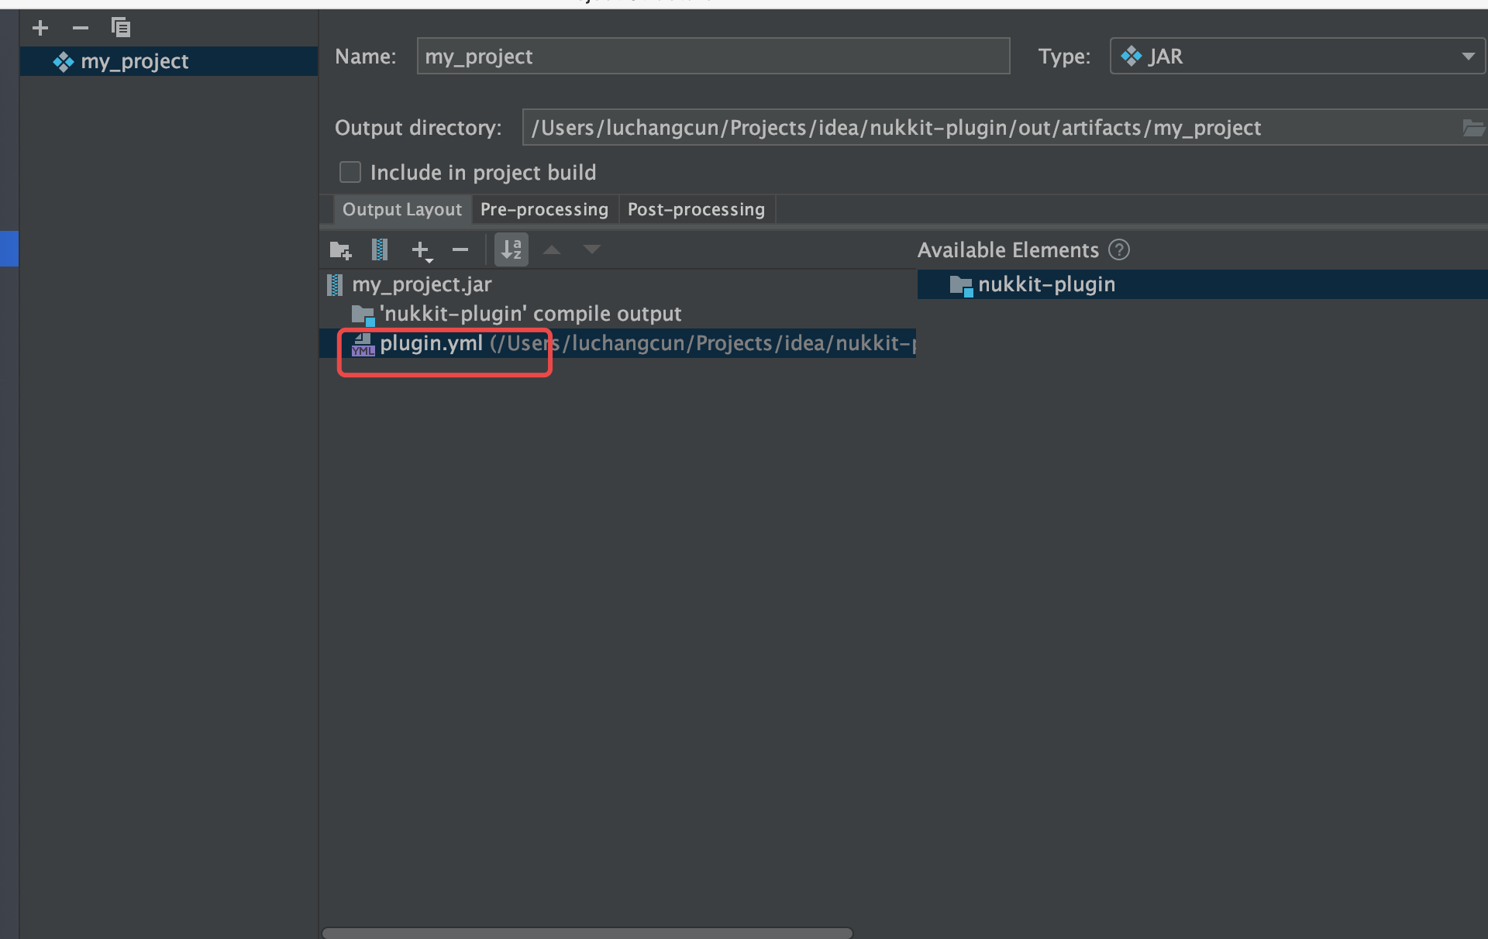Viewport: 1488px width, 939px height.
Task: Click the artifact Name input field
Action: pyautogui.click(x=713, y=57)
